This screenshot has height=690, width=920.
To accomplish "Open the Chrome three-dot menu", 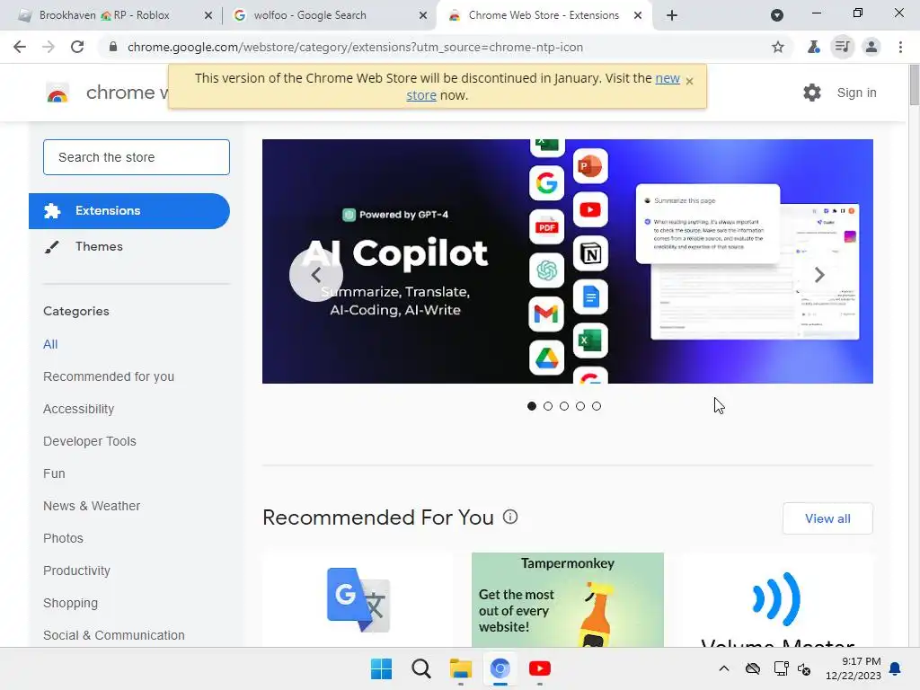I will point(900,47).
